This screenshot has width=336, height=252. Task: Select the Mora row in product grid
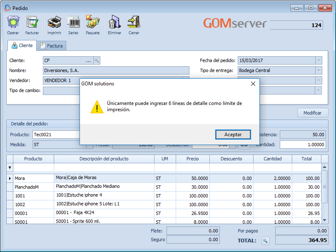[33, 178]
